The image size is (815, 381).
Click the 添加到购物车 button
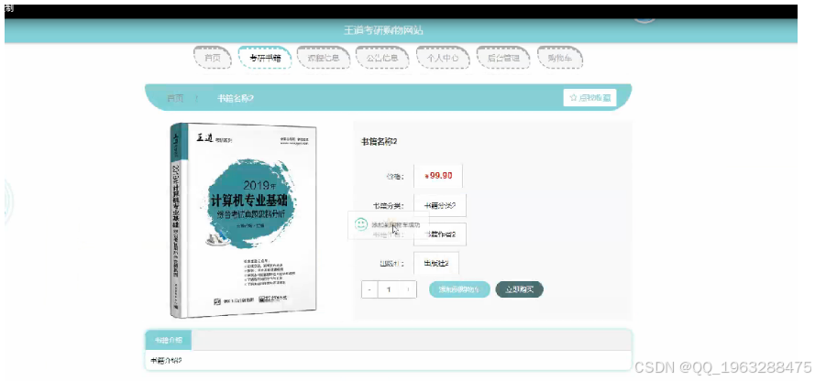(x=459, y=289)
